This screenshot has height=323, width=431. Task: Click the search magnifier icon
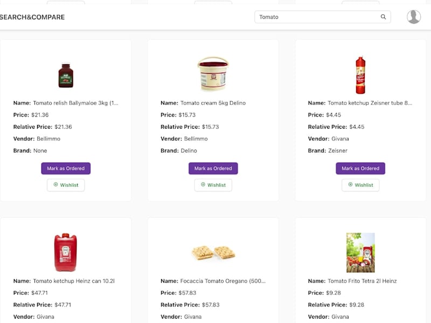(x=383, y=17)
